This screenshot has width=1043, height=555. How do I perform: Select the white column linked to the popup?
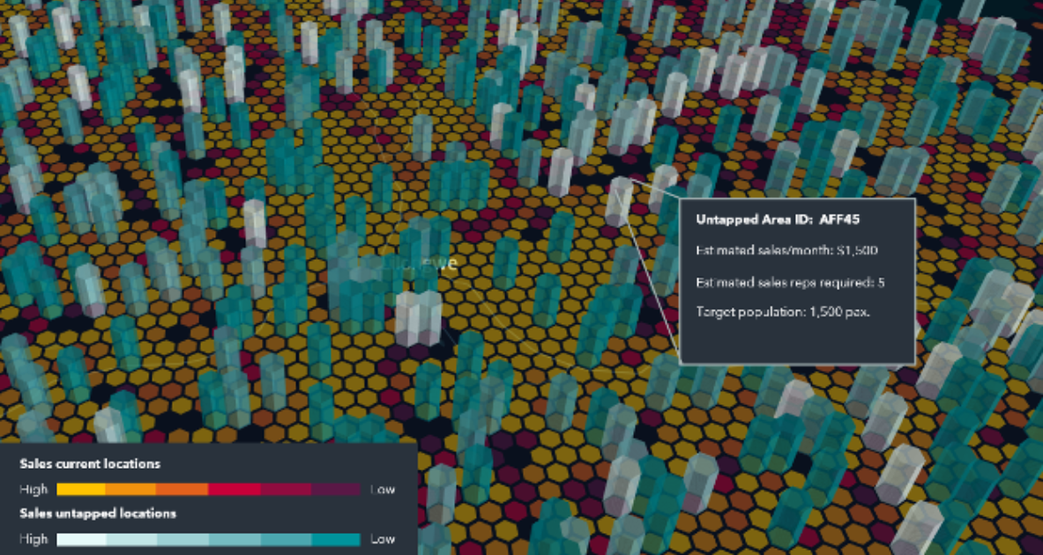[x=618, y=201]
